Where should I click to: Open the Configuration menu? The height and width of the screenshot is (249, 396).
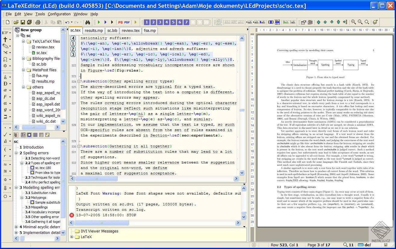59,14
